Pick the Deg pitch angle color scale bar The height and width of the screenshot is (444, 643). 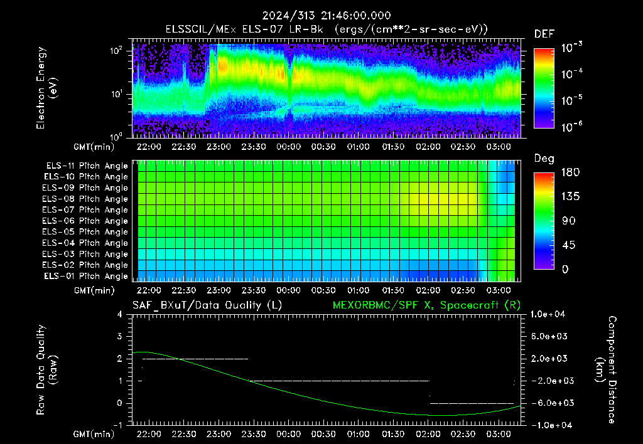click(544, 221)
